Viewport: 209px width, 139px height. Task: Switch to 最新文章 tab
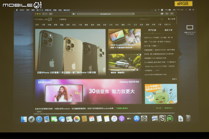coord(168,30)
